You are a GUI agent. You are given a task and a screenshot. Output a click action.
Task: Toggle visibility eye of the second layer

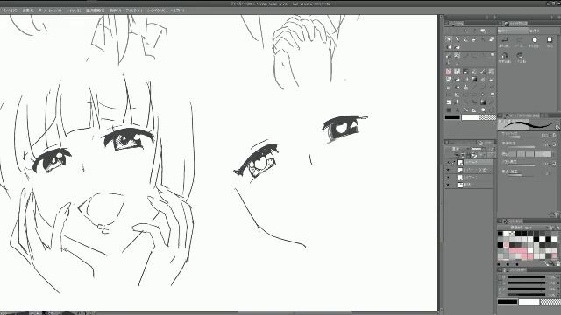point(448,170)
